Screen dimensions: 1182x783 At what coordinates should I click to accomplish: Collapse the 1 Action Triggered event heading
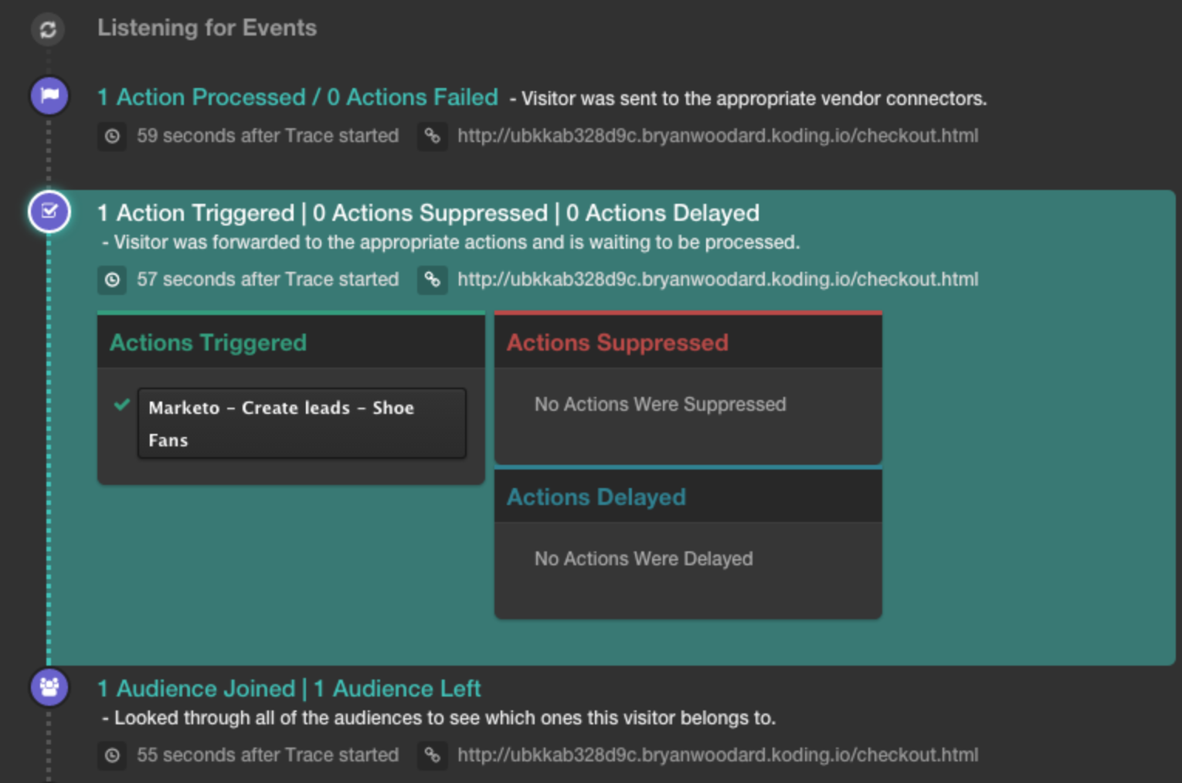428,213
